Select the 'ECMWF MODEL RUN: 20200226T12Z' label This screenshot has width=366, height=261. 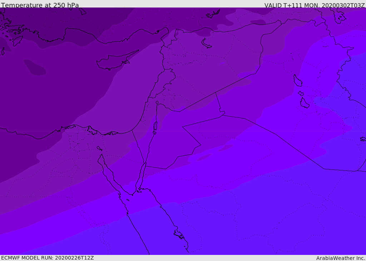coord(48,258)
